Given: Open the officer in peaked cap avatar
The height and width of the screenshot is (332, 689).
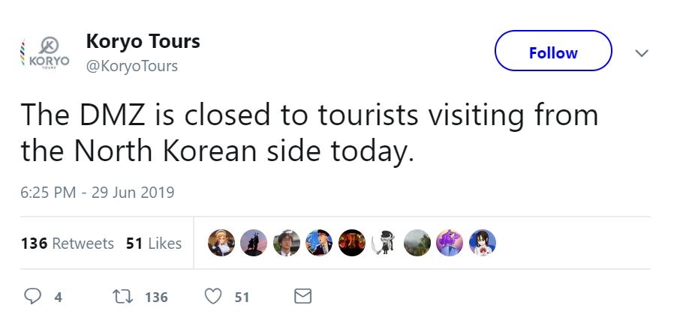Looking at the screenshot, I should tap(319, 243).
